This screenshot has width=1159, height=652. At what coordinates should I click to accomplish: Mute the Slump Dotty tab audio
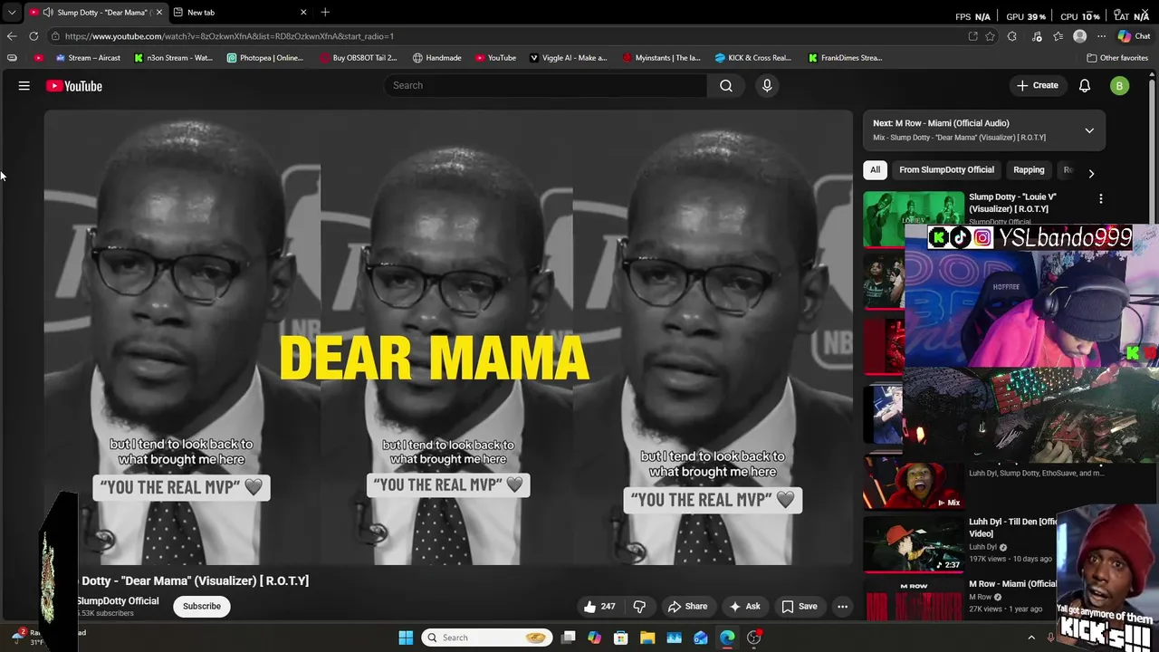pos(48,13)
